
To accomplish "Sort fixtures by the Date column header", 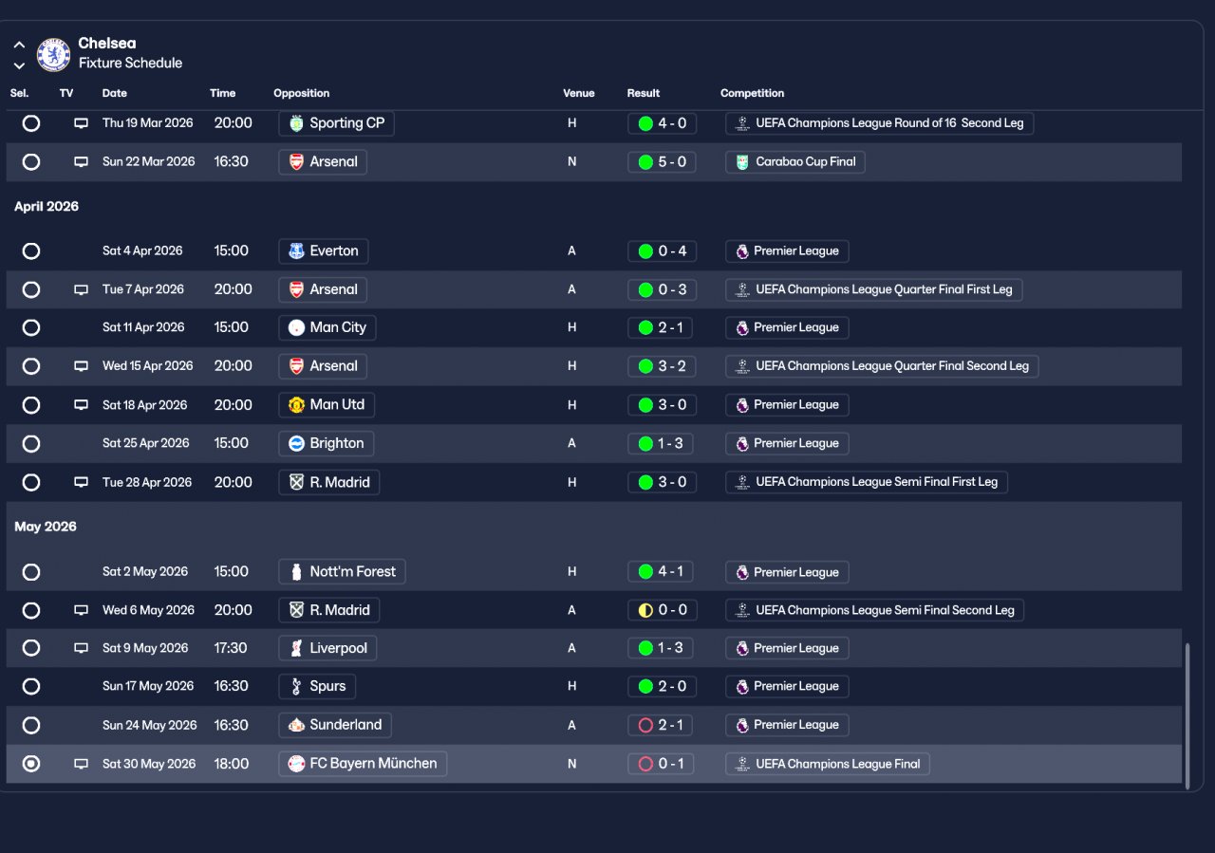I will point(115,93).
